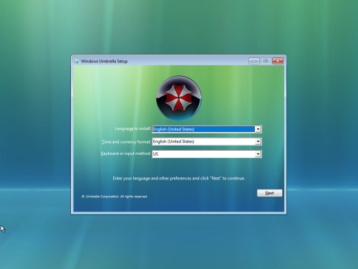Image resolution: width=358 pixels, height=269 pixels.
Task: Click the Next button
Action: pos(269,193)
